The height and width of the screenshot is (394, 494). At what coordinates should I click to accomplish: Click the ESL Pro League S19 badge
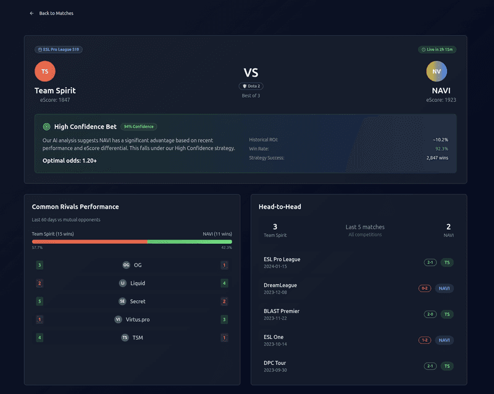(x=59, y=49)
